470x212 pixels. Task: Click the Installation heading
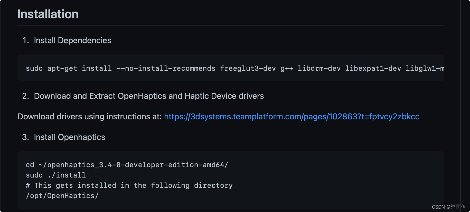[48, 14]
